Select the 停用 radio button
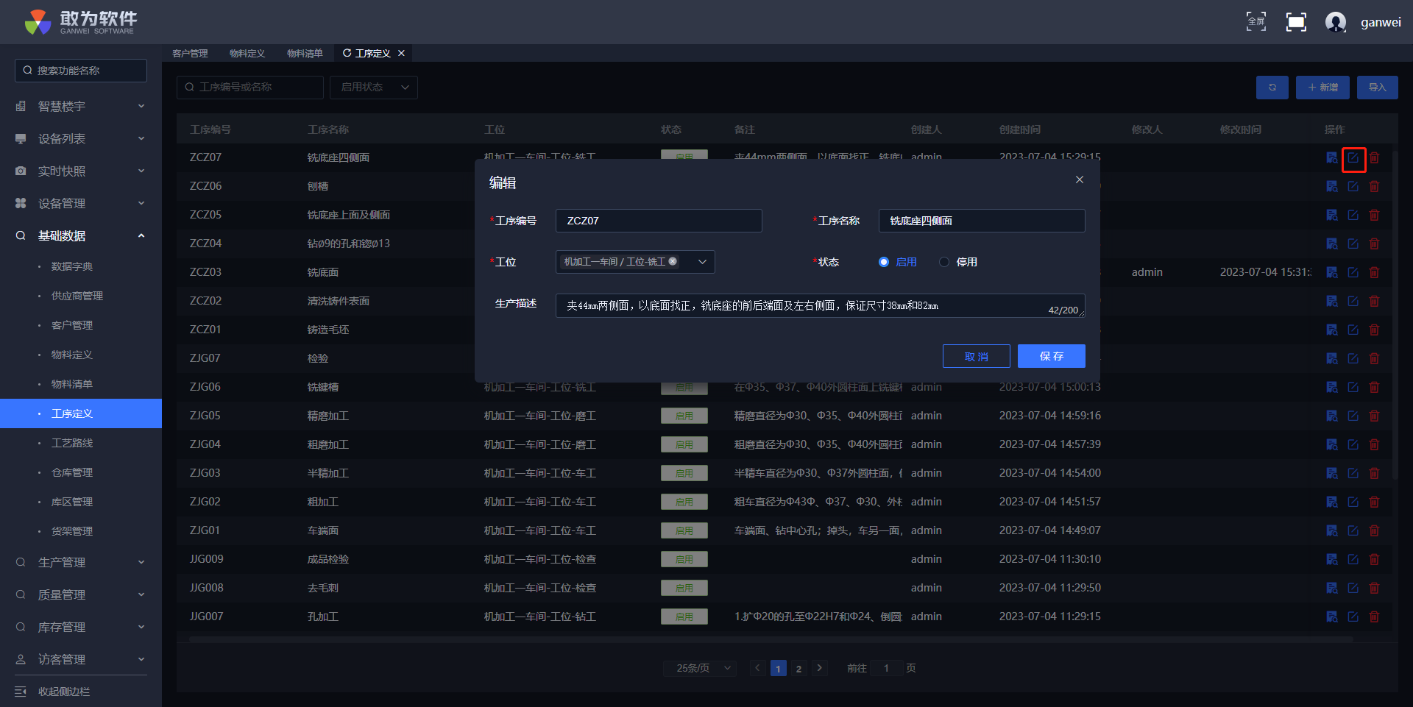 (x=944, y=262)
